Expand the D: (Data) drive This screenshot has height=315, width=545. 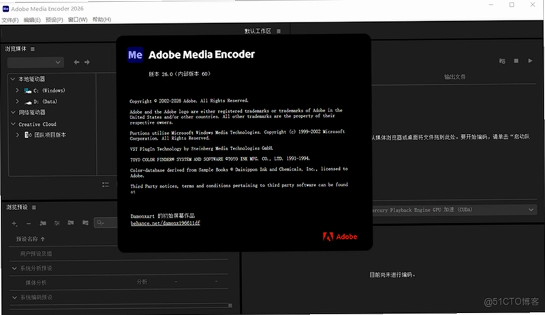click(x=18, y=101)
